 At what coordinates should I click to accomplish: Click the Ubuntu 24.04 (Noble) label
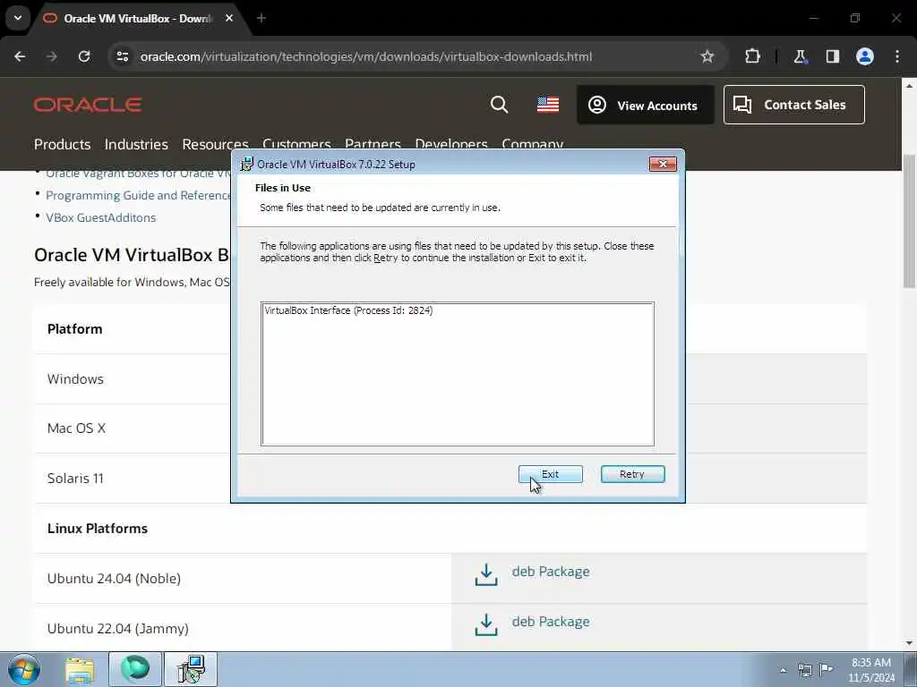[x=114, y=579]
